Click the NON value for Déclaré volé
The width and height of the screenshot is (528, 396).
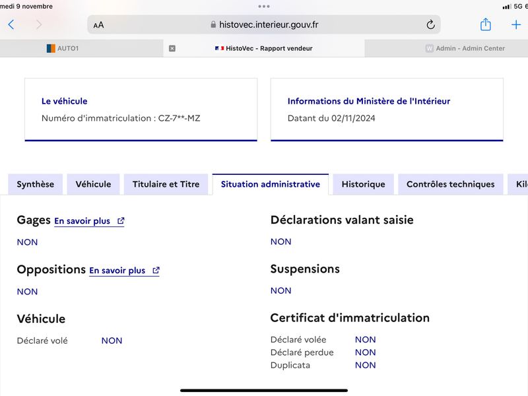pos(112,341)
